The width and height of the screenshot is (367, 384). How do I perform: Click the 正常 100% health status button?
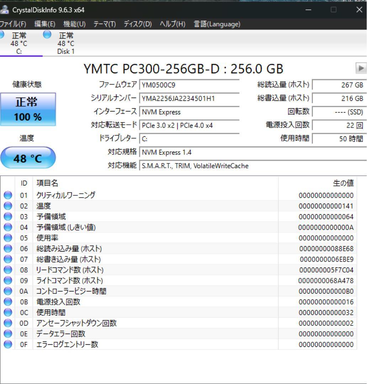(x=28, y=108)
